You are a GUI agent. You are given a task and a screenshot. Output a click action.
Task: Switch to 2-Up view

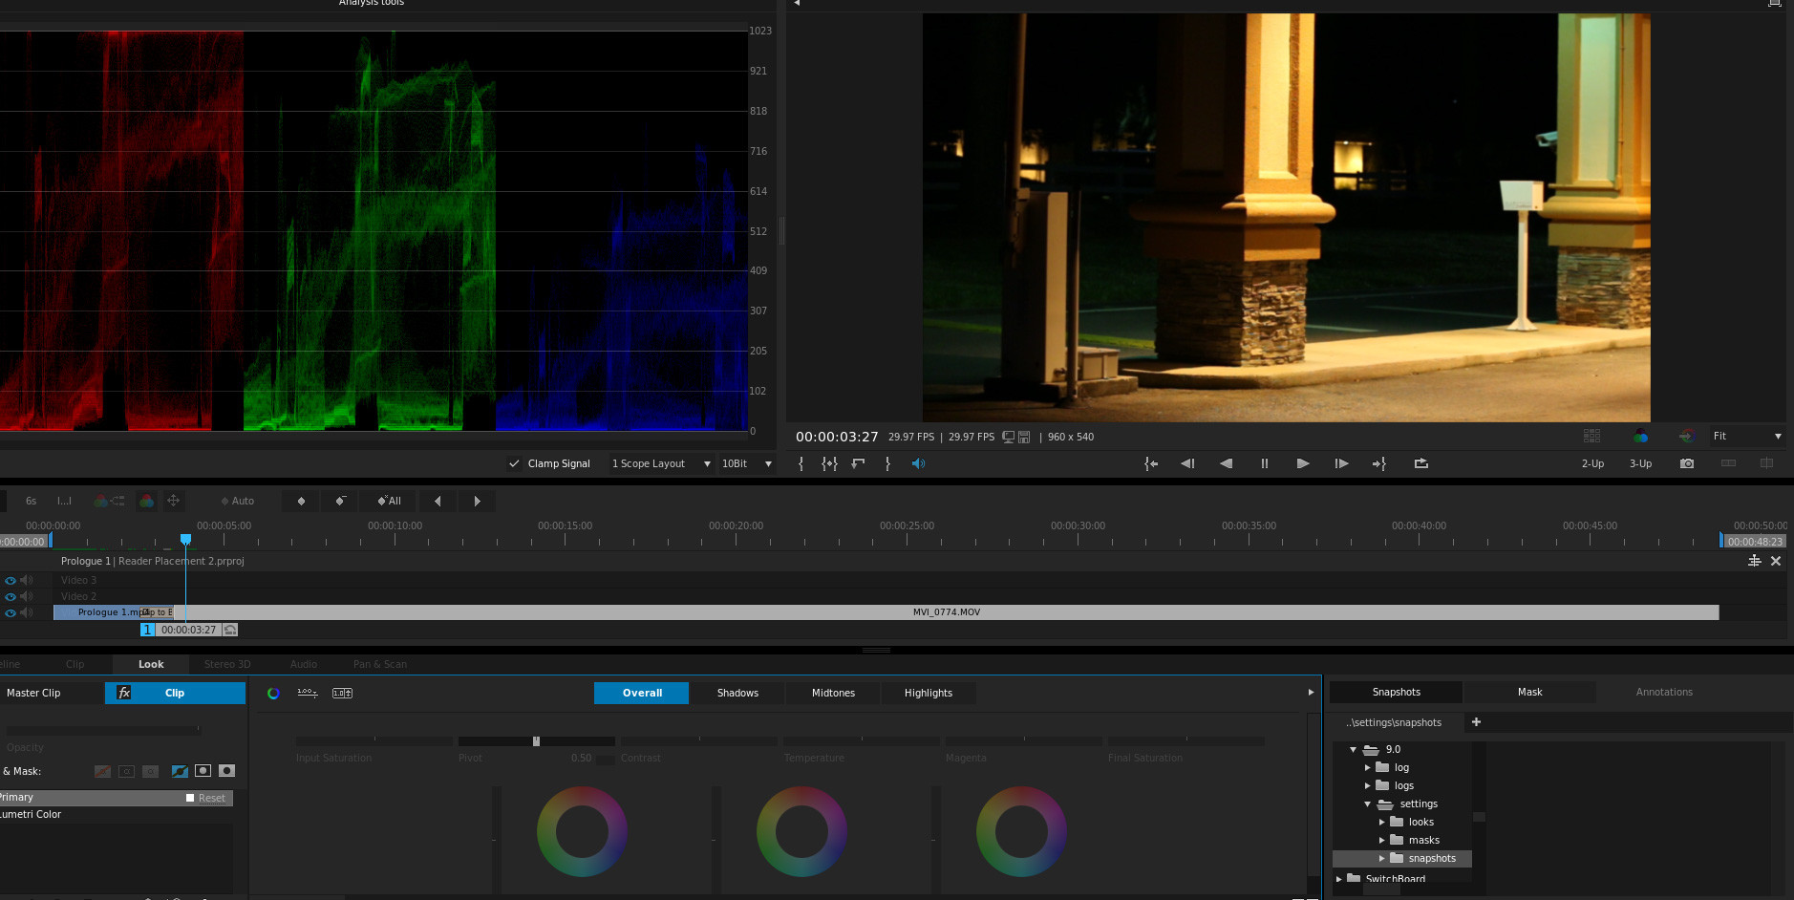pyautogui.click(x=1592, y=463)
